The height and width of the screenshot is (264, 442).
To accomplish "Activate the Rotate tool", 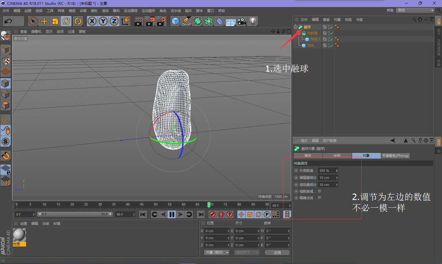I will [x=66, y=21].
